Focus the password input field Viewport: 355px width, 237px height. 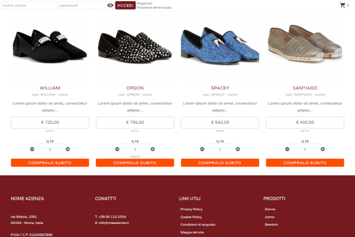83,5
